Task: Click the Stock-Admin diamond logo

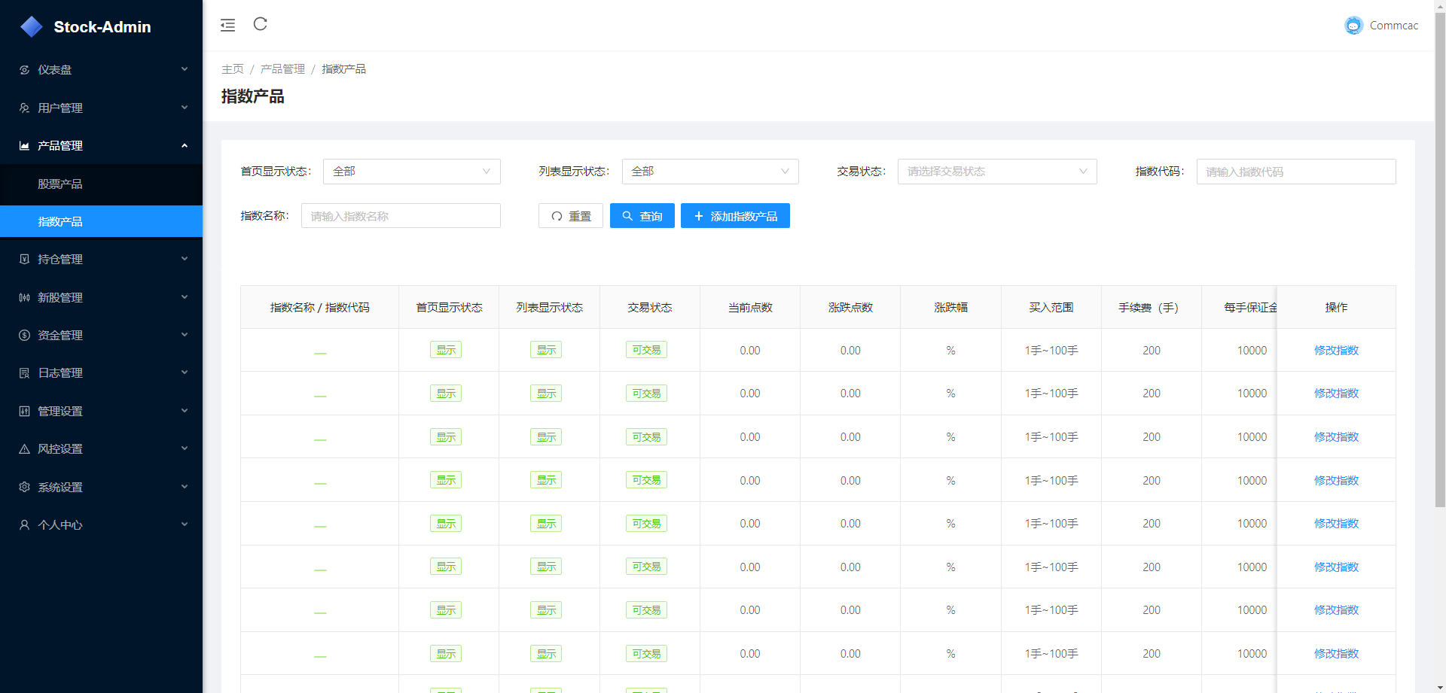Action: 32,26
